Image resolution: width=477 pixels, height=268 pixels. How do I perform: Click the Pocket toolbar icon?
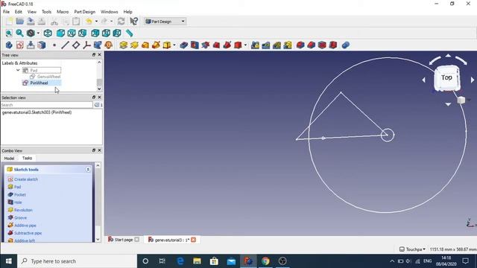(184, 45)
